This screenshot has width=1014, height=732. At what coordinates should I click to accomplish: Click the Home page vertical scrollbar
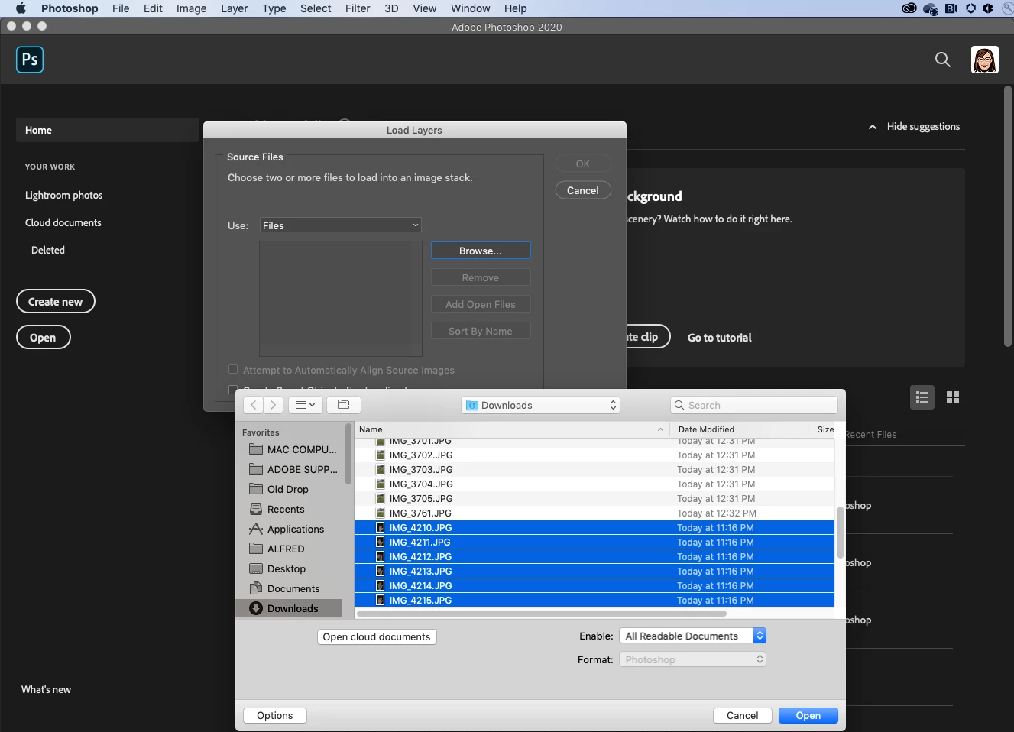1008,217
